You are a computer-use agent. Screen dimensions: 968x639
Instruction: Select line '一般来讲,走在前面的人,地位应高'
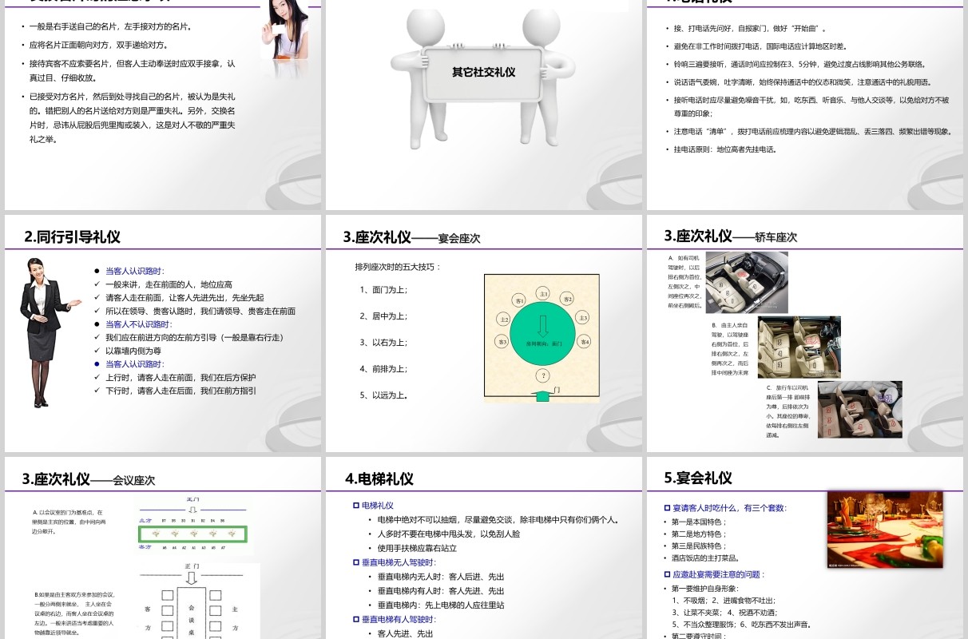click(x=169, y=284)
